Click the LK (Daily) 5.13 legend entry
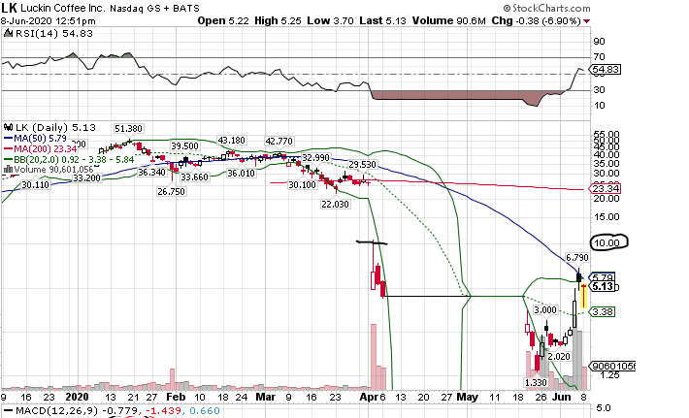The height and width of the screenshot is (418, 689). pyautogui.click(x=55, y=127)
